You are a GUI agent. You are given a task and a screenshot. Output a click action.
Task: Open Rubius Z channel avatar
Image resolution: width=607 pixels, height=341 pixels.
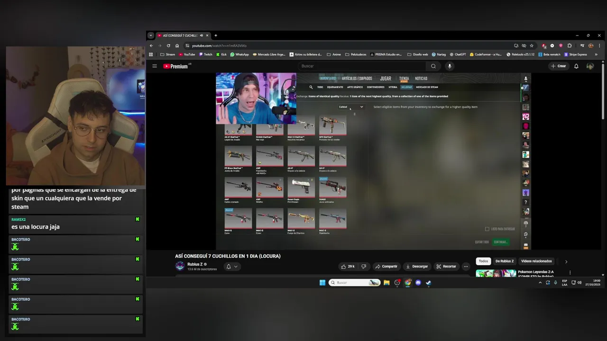[180, 266]
